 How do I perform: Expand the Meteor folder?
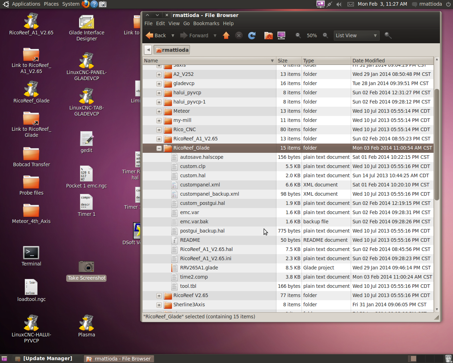coord(159,111)
